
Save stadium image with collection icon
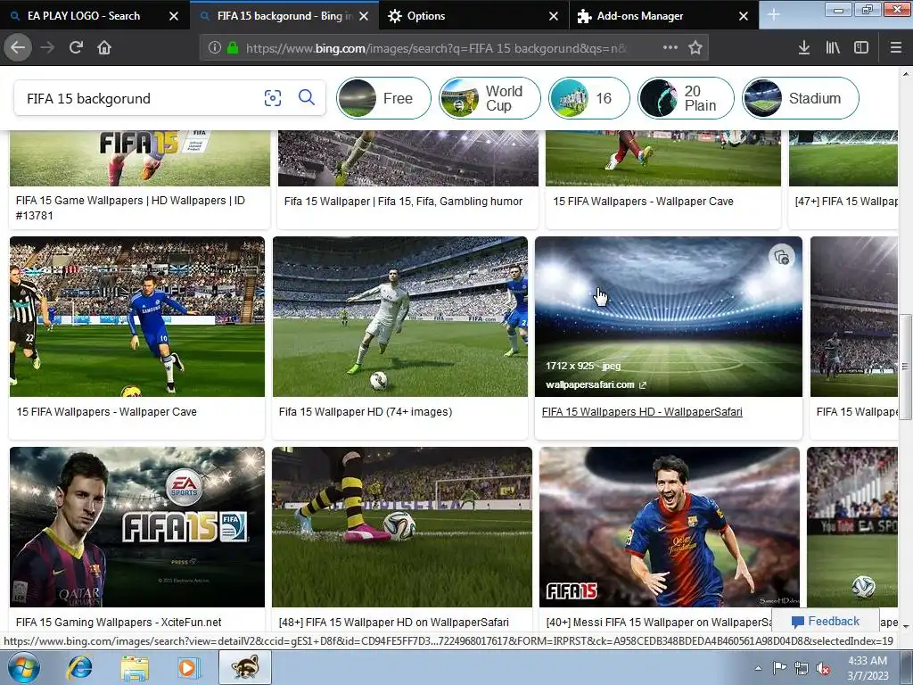coord(782,257)
